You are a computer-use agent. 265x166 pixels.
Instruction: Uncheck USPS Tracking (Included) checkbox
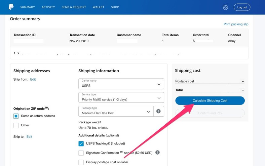point(81,143)
